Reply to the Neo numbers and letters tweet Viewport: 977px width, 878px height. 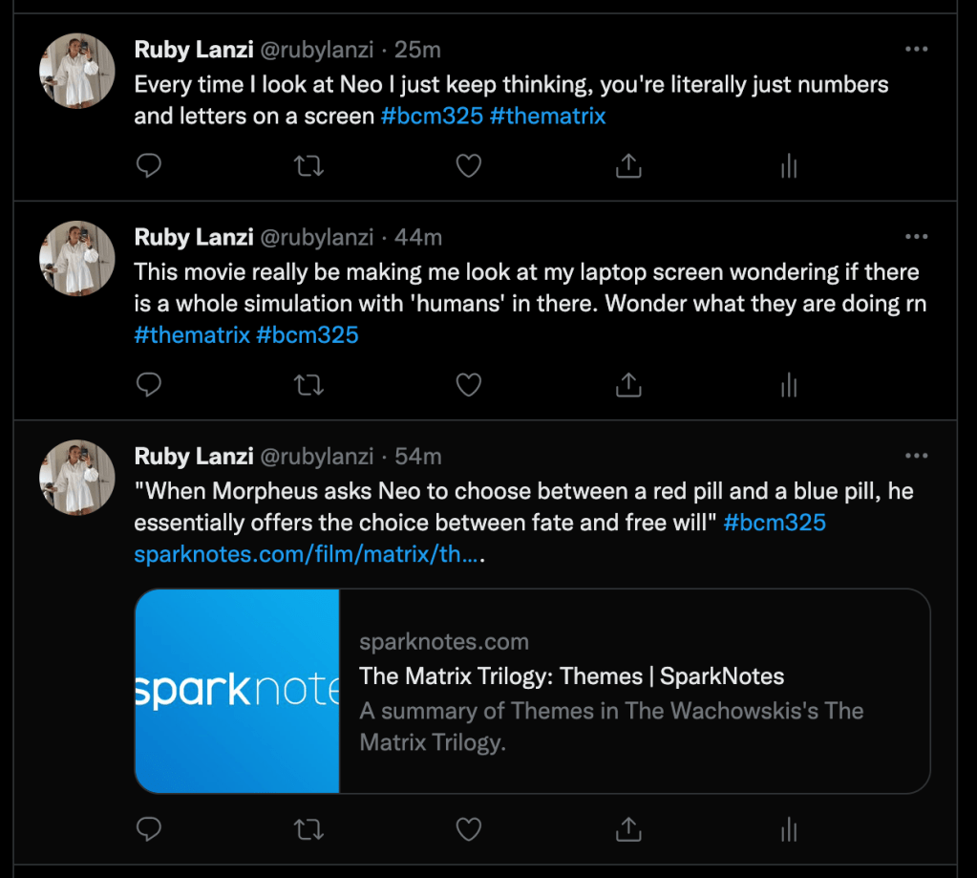point(148,166)
